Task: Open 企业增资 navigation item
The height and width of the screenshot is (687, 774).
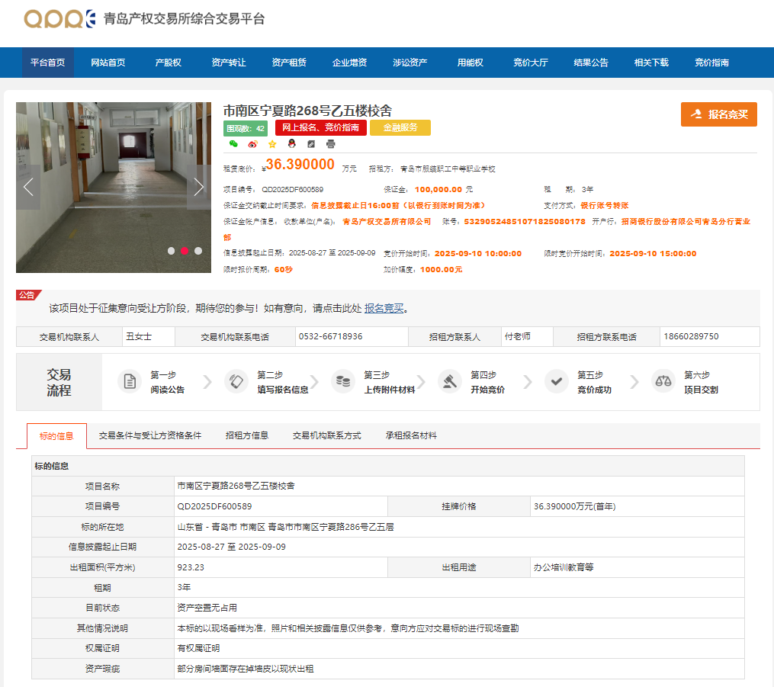Action: (x=349, y=63)
